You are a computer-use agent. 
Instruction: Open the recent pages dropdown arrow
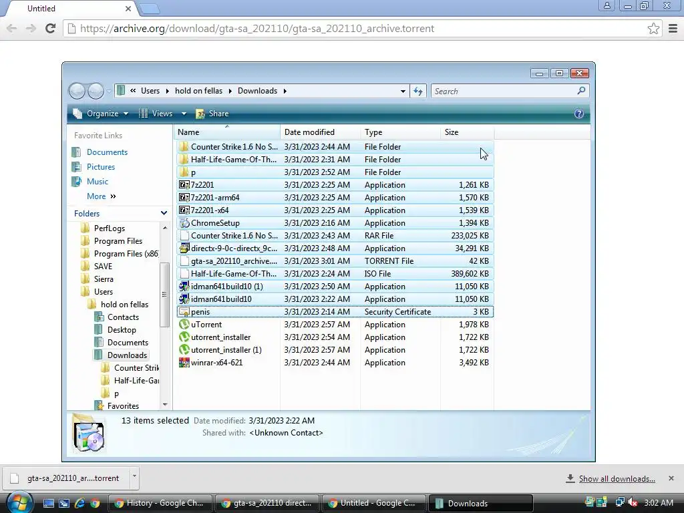click(x=108, y=92)
